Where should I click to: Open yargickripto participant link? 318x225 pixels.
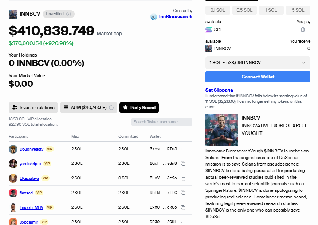[30, 164]
